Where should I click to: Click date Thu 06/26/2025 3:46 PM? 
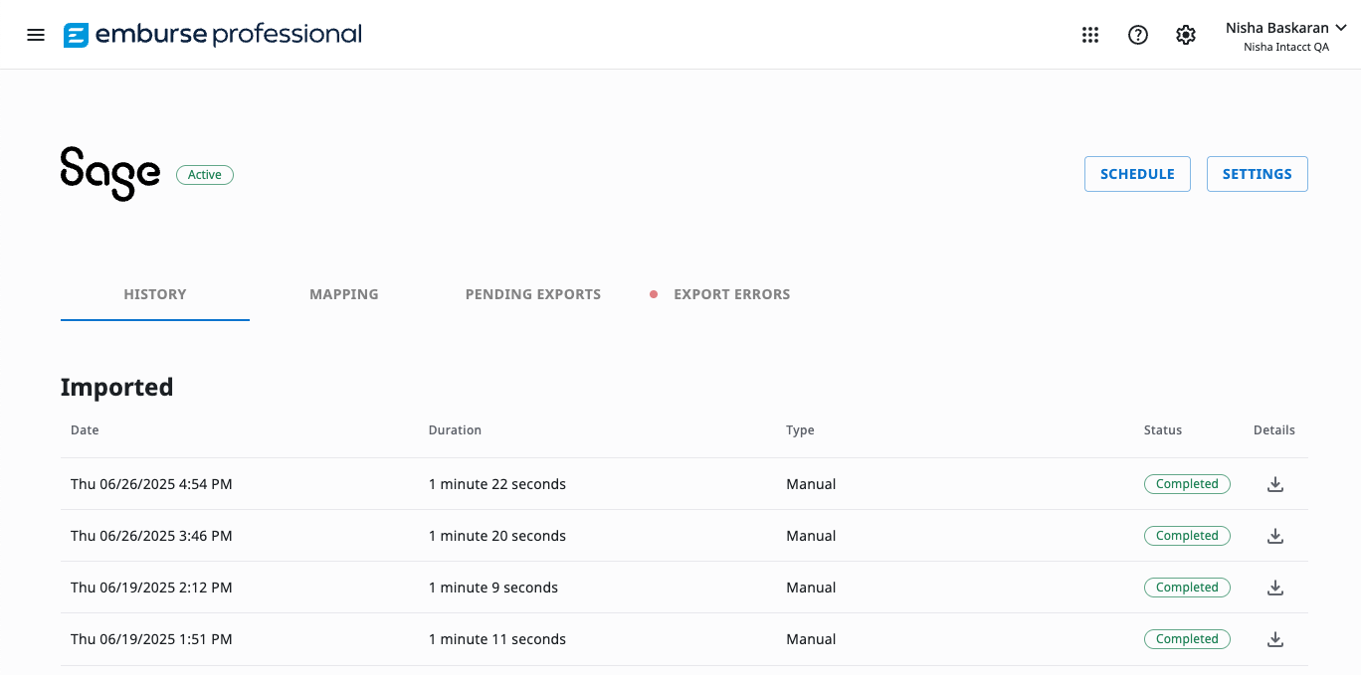(151, 536)
